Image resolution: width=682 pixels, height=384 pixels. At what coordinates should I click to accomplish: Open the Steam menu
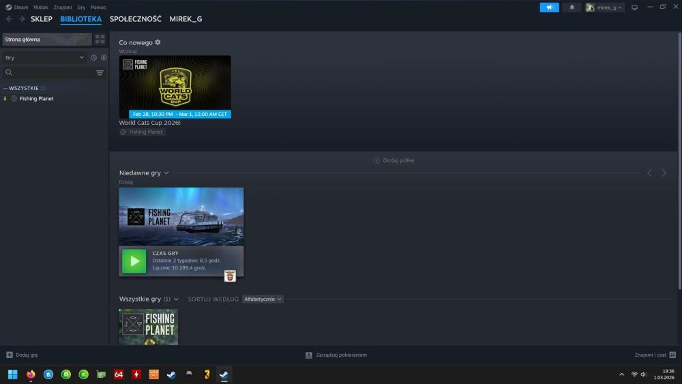click(x=20, y=8)
